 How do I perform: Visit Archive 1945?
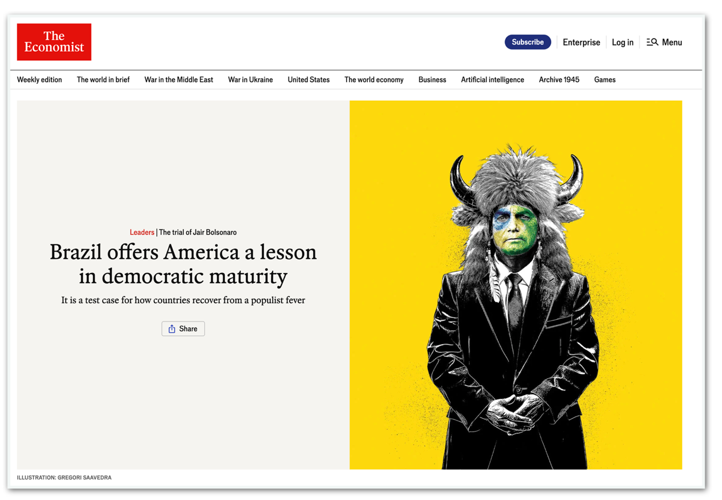coord(559,79)
